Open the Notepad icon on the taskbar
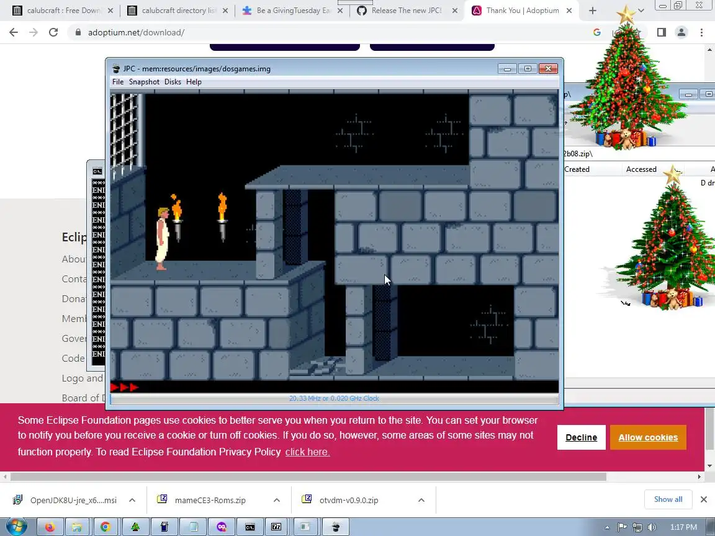Screen dimensions: 715x536 click(194, 527)
